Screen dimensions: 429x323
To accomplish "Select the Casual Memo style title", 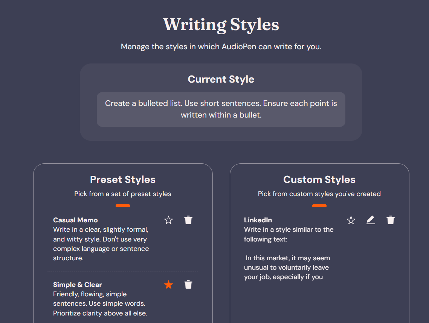I will pos(75,220).
